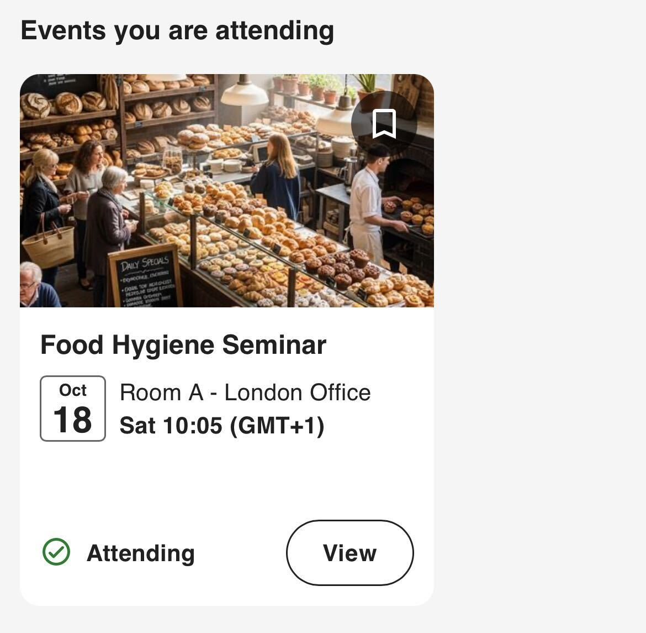This screenshot has width=646, height=633.
Task: Click the Sat 10:05 (GMT+1) time
Action: tap(222, 426)
